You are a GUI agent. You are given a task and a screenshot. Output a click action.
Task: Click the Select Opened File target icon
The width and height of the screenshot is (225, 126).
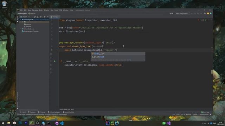34,17
